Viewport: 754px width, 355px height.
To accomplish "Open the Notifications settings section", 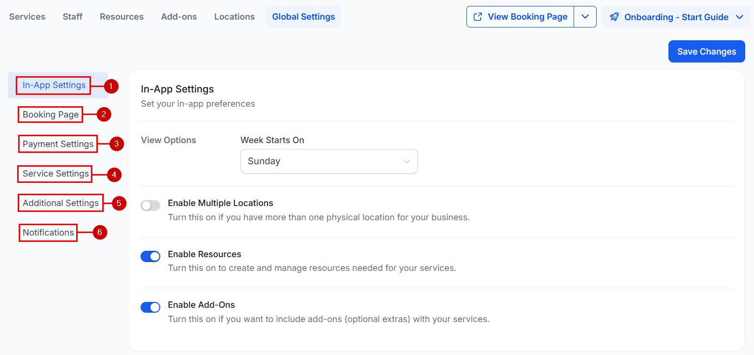I will coord(48,232).
